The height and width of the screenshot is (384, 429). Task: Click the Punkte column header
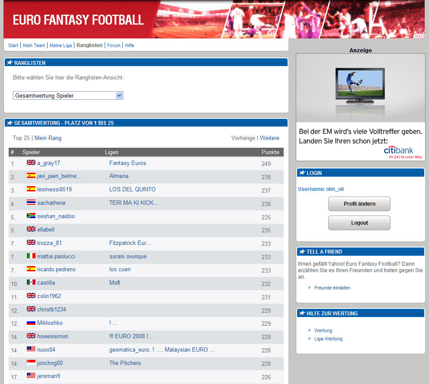pyautogui.click(x=270, y=152)
